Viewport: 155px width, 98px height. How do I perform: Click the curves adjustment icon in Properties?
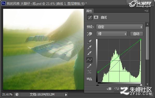click(x=90, y=17)
